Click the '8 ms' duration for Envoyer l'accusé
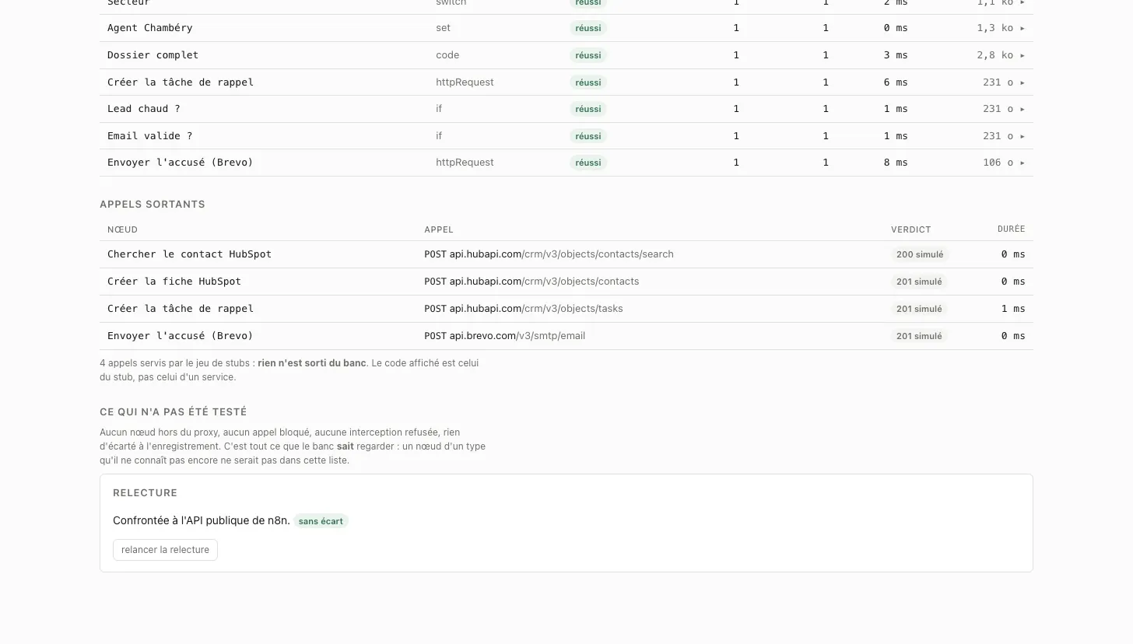The image size is (1133, 644). pyautogui.click(x=896, y=163)
